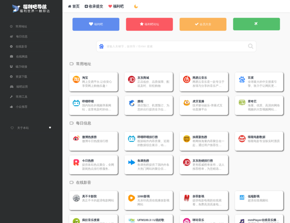Open the 首页 home menu item
290x223 pixels.
[x=74, y=7]
